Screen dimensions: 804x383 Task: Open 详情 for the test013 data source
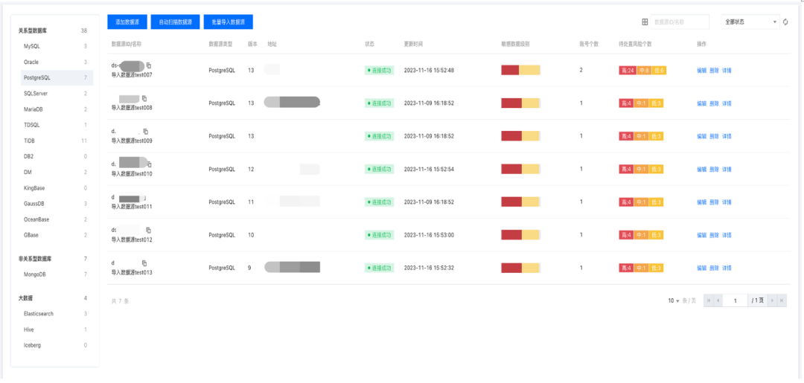727,268
